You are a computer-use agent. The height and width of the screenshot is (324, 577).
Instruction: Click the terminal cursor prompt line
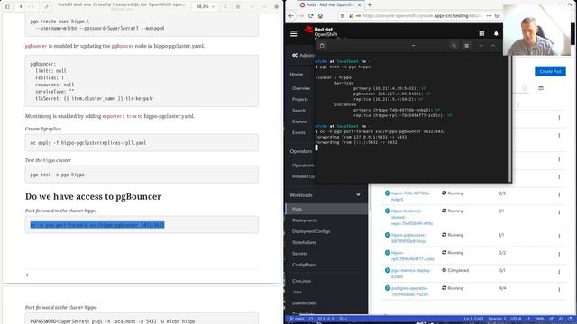316,148
